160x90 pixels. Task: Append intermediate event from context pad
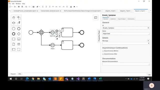57,33
